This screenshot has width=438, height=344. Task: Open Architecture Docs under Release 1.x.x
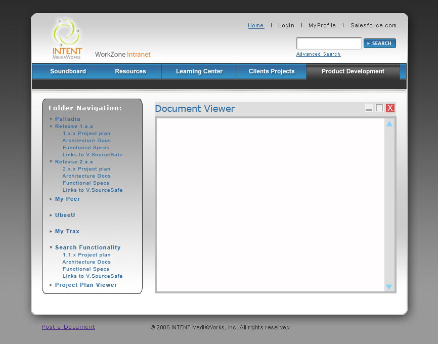click(86, 141)
